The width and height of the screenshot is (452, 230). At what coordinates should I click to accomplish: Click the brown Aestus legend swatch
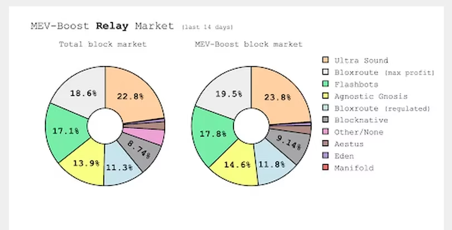[325, 144]
